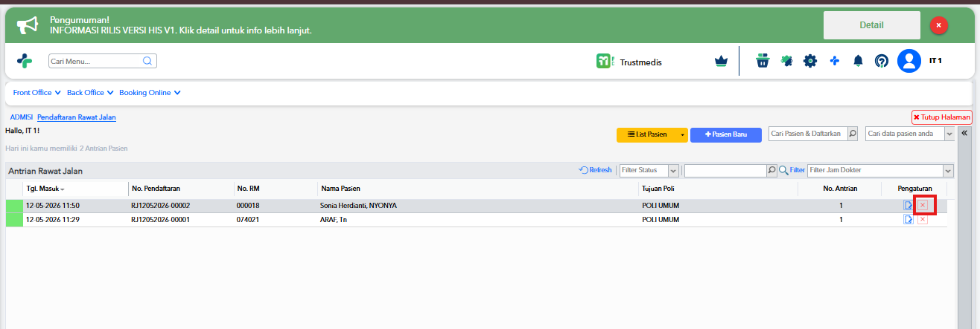Edit the Sonia Herdianti registration

click(x=909, y=205)
